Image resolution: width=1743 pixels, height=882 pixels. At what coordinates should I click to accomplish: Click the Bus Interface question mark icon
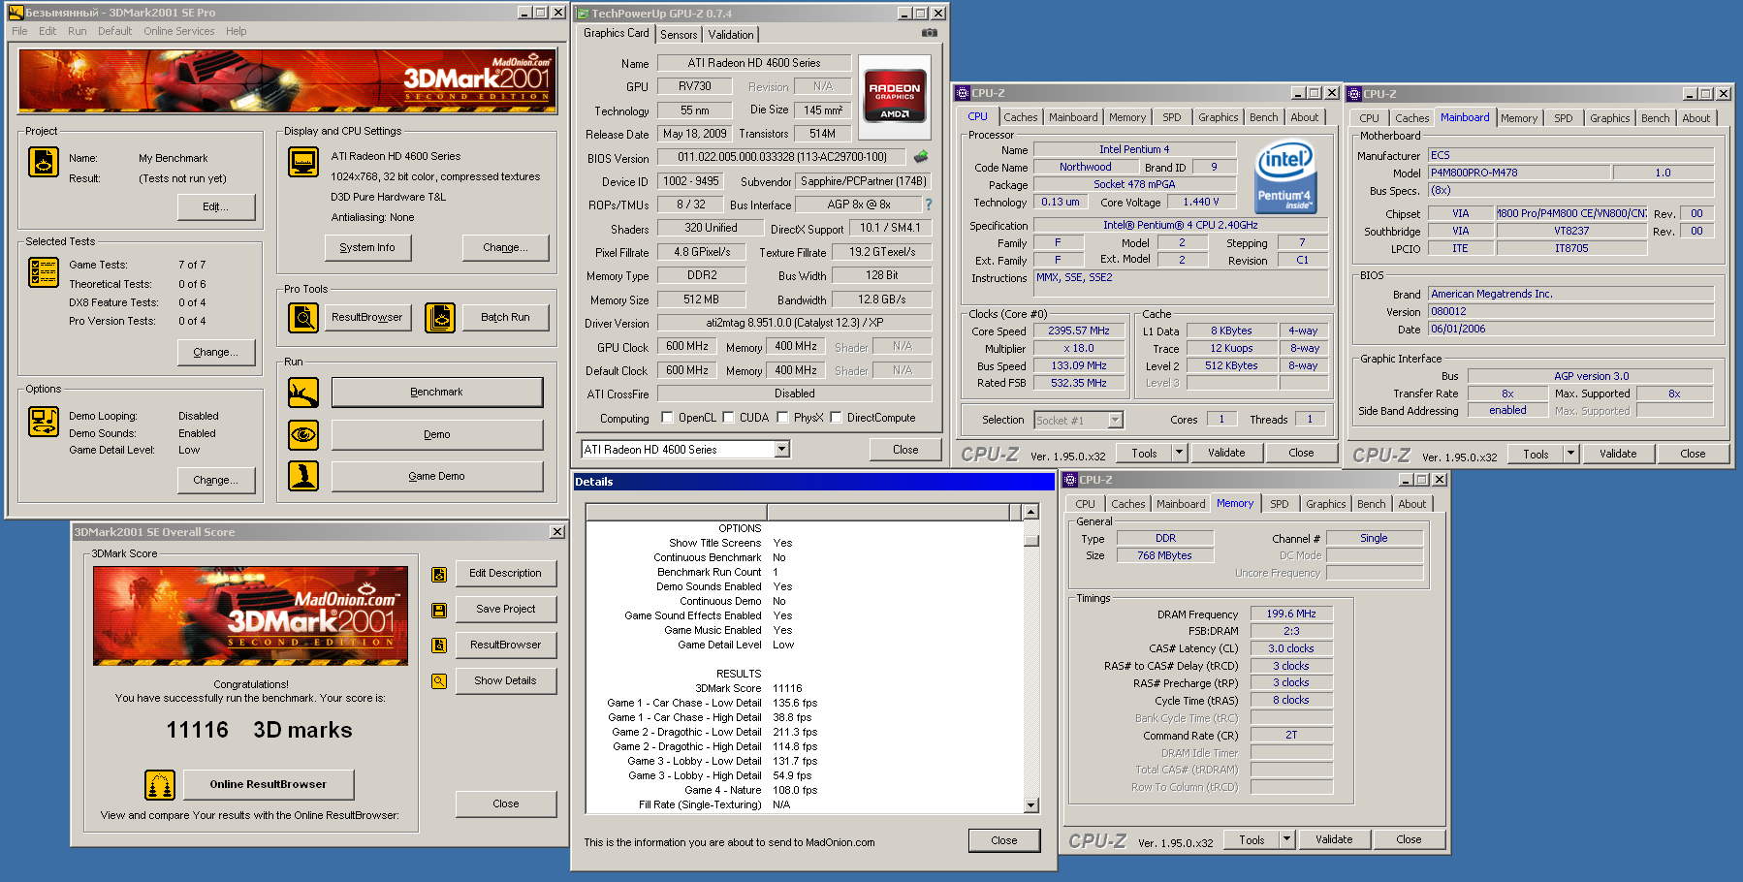pos(928,205)
